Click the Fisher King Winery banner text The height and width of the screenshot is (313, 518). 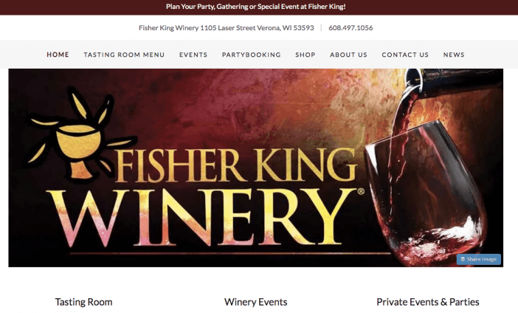coord(205,198)
